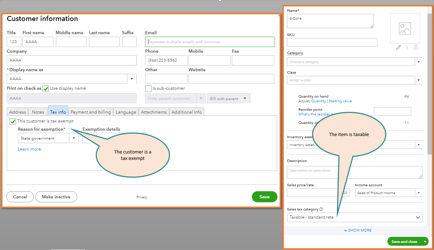Screen dimensions: 434x250
Task: Uncheck 'This customer is tax exempt'
Action: point(12,121)
